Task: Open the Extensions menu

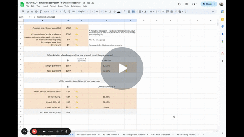Action: [x=76, y=6]
